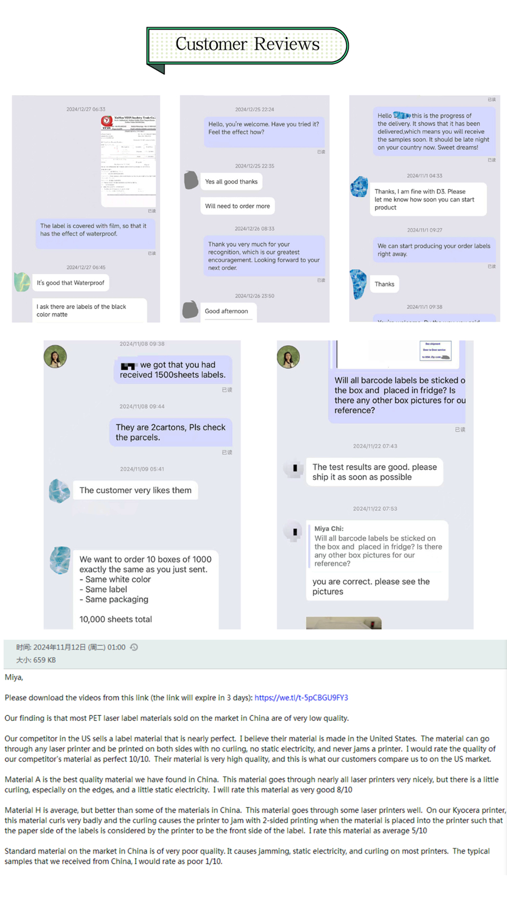Open the picture below "please see the pictures"
The width and height of the screenshot is (507, 901).
(x=344, y=623)
